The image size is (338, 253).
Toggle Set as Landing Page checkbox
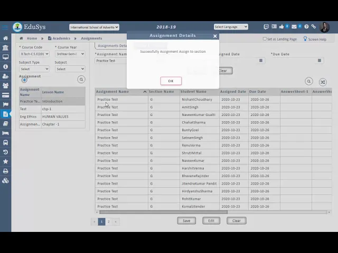click(265, 38)
